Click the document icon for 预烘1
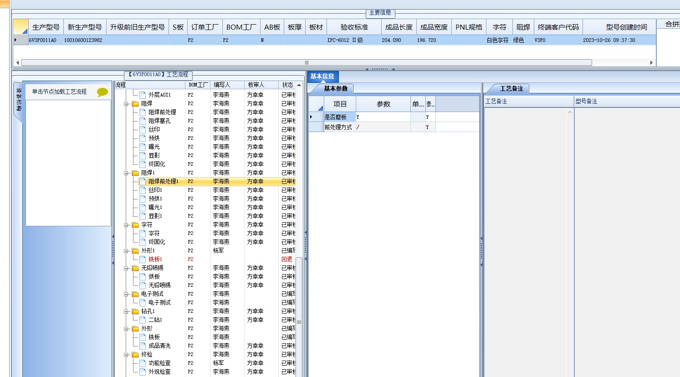The height and width of the screenshot is (377, 680). [143, 199]
